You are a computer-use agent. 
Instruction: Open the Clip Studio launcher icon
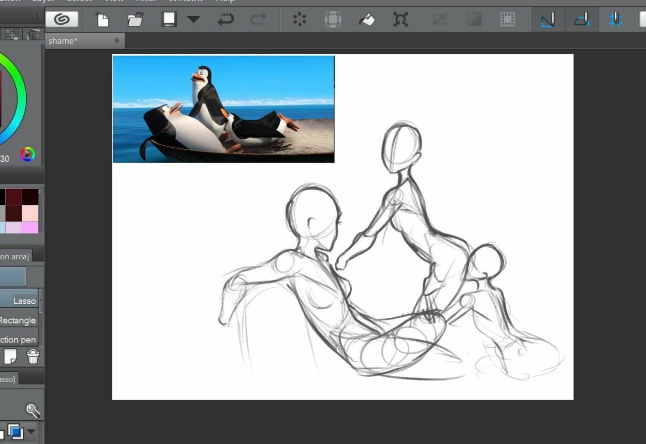coord(62,20)
